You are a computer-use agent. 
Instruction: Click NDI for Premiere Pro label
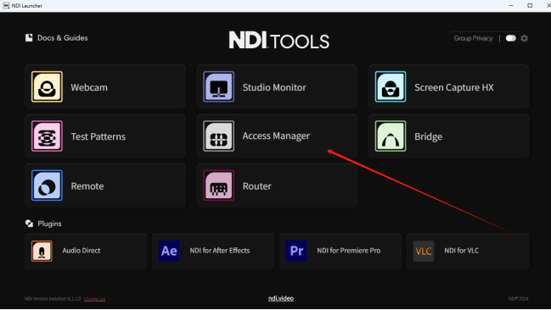click(349, 251)
